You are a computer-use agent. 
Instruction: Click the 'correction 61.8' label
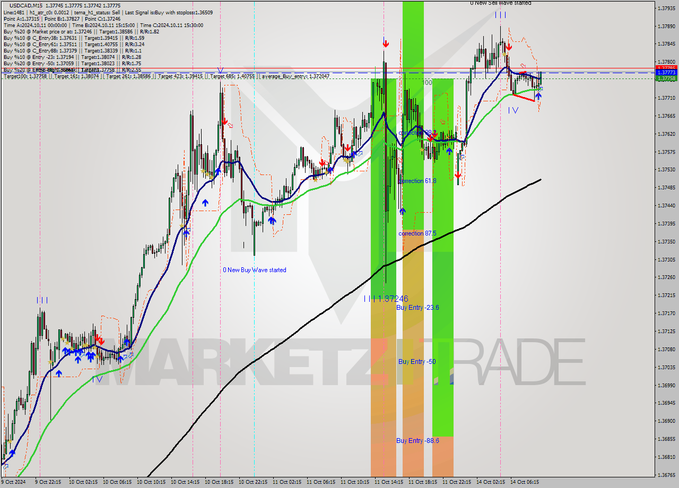click(x=417, y=181)
